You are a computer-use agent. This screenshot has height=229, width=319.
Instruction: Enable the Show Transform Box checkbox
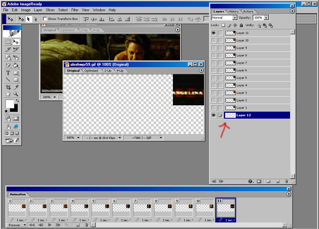click(45, 19)
